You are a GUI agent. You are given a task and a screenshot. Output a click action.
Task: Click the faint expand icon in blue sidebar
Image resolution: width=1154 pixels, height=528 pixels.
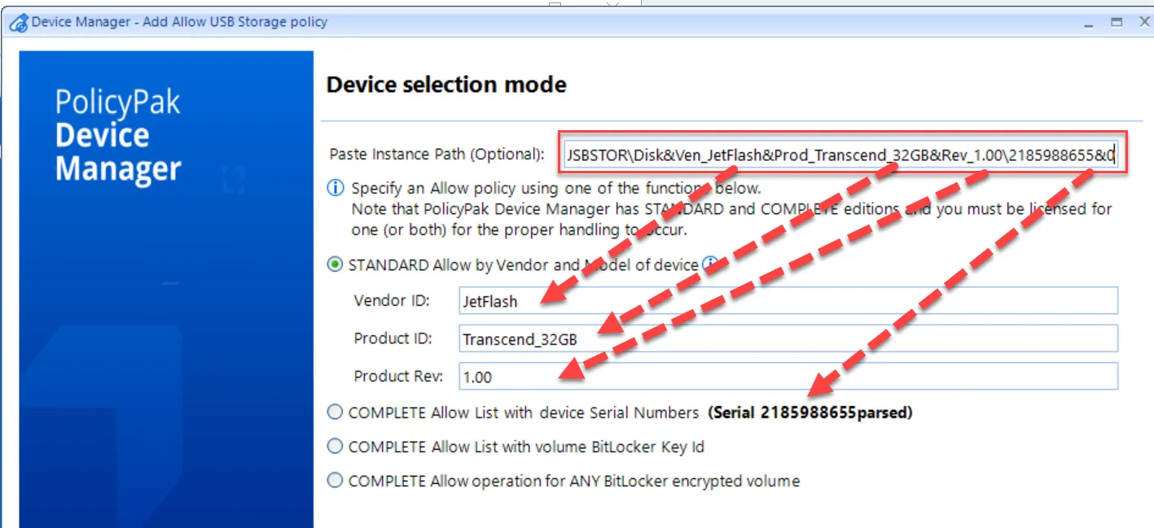coord(234,180)
